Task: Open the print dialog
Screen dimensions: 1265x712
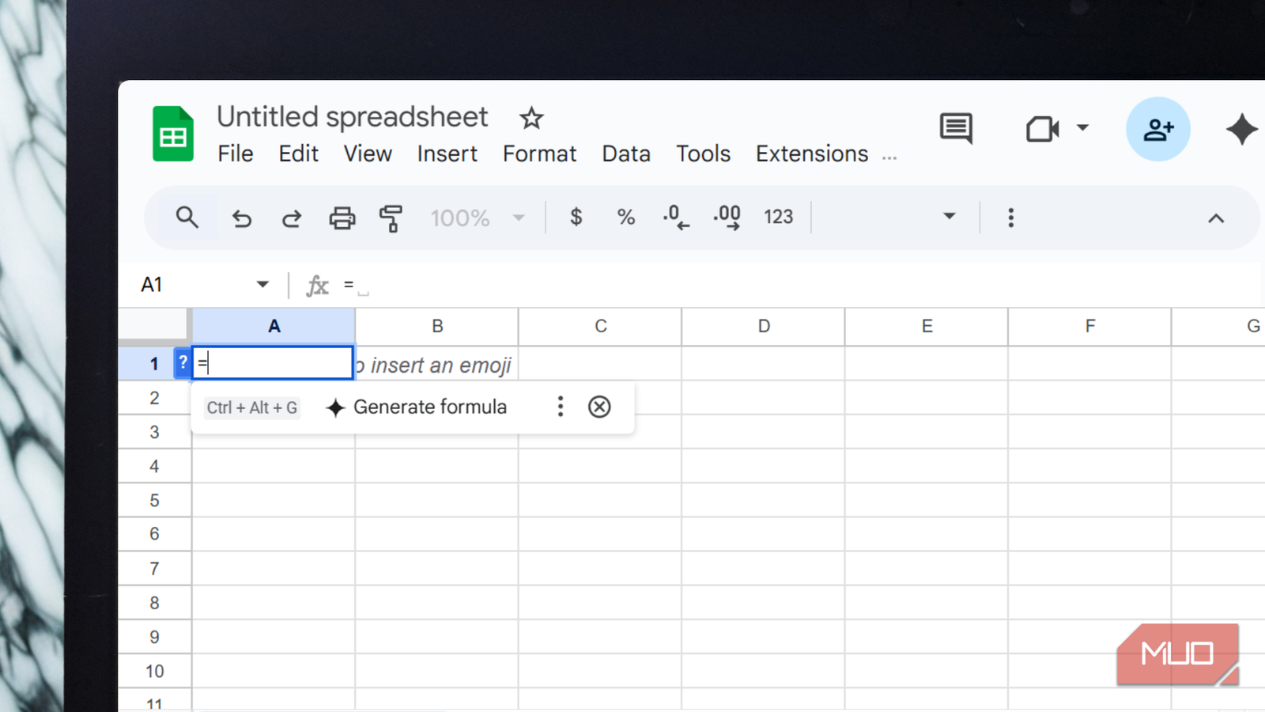Action: 342,218
